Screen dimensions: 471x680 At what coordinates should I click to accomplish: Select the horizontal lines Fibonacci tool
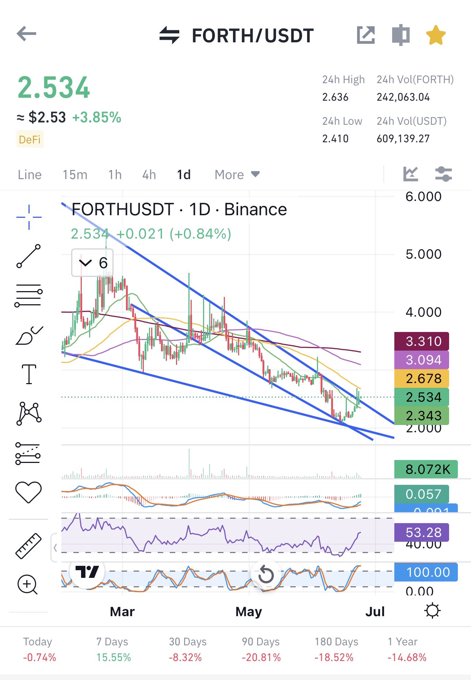point(28,295)
